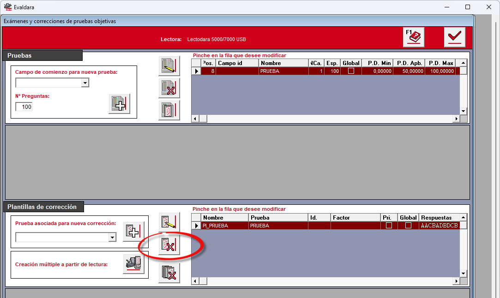Click the red checkmark accept icon
The width and height of the screenshot is (500, 298).
pyautogui.click(x=455, y=37)
